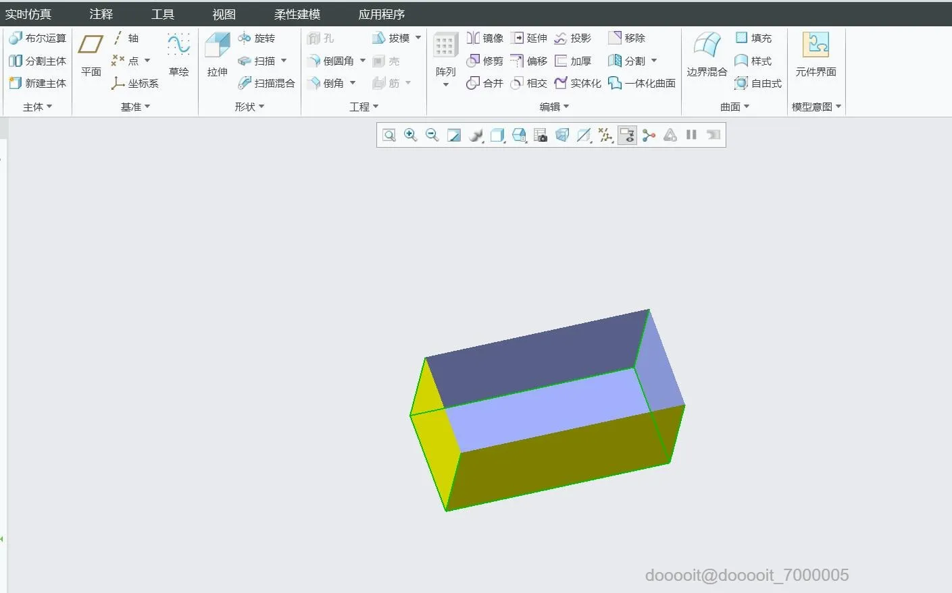The height and width of the screenshot is (593, 952).
Task: Create a new body with 新建主体
Action: 38,83
